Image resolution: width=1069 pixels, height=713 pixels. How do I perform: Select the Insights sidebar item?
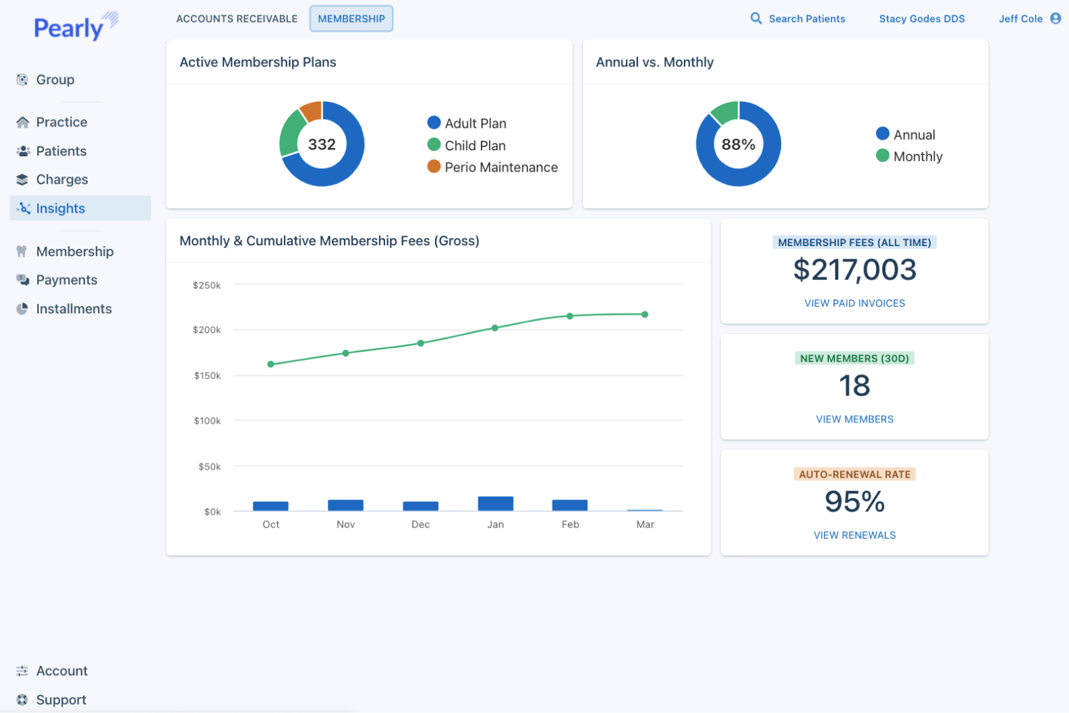(x=80, y=208)
